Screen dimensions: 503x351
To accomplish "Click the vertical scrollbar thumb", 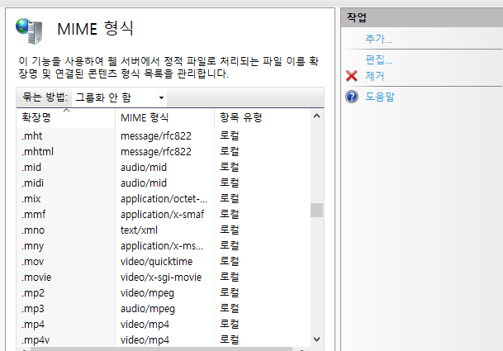I will 316,210.
